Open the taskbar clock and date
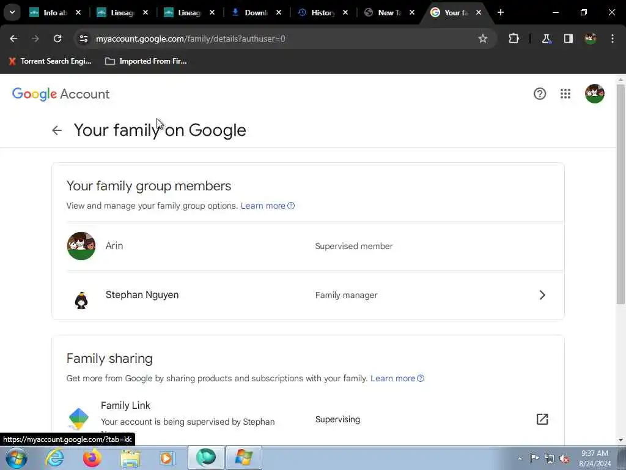The width and height of the screenshot is (626, 470). [x=595, y=458]
